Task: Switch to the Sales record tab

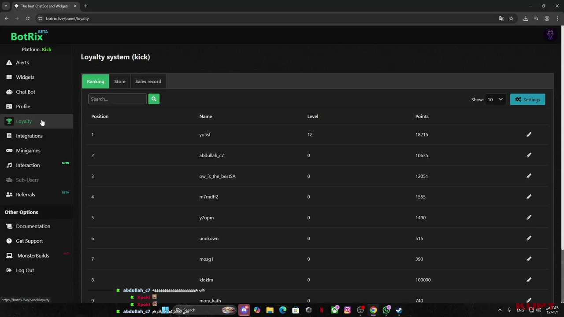Action: (148, 81)
